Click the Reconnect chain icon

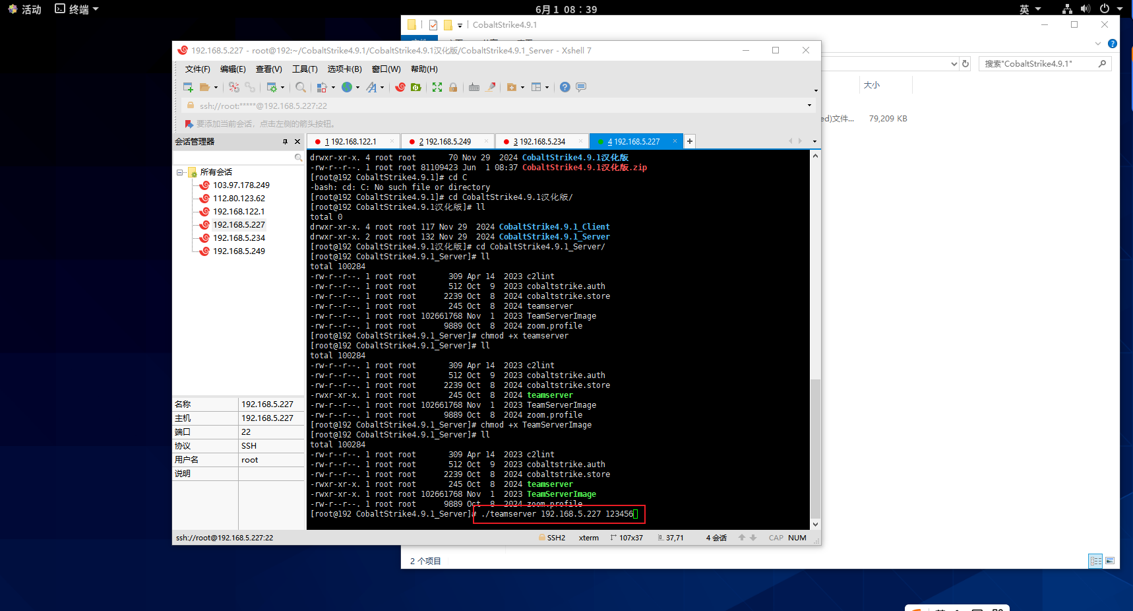250,87
